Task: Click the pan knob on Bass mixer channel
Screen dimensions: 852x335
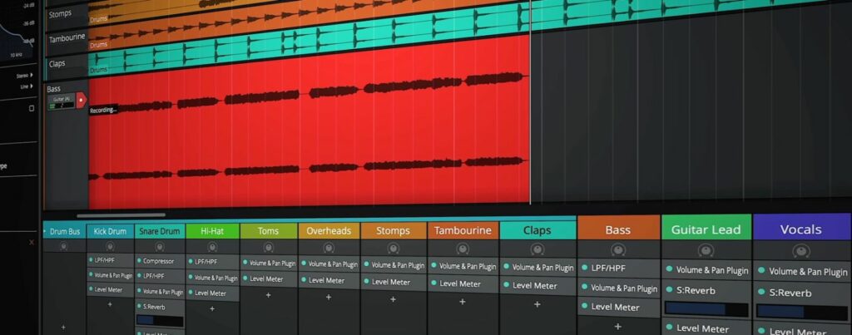Action: click(x=617, y=249)
